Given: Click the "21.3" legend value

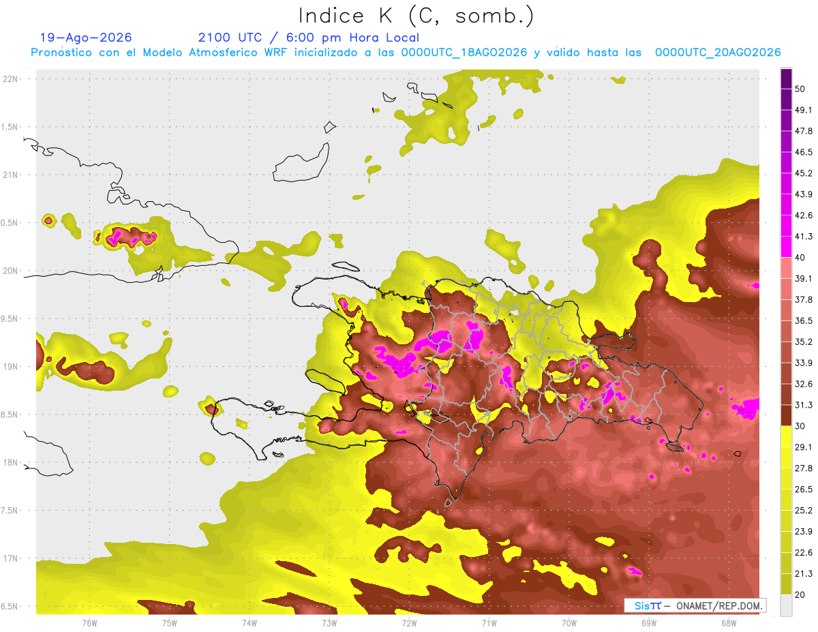Looking at the screenshot, I should click(804, 574).
